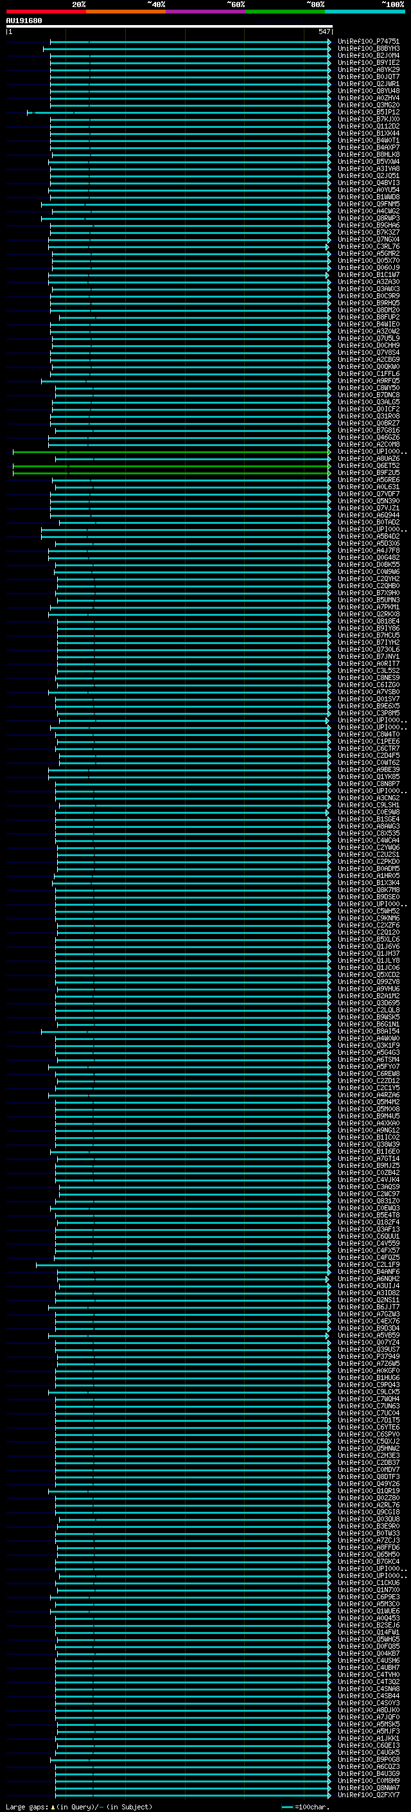Select hit UniRef100_B9MJZ5
This screenshot has height=1812, width=411.
pos(368,1165)
